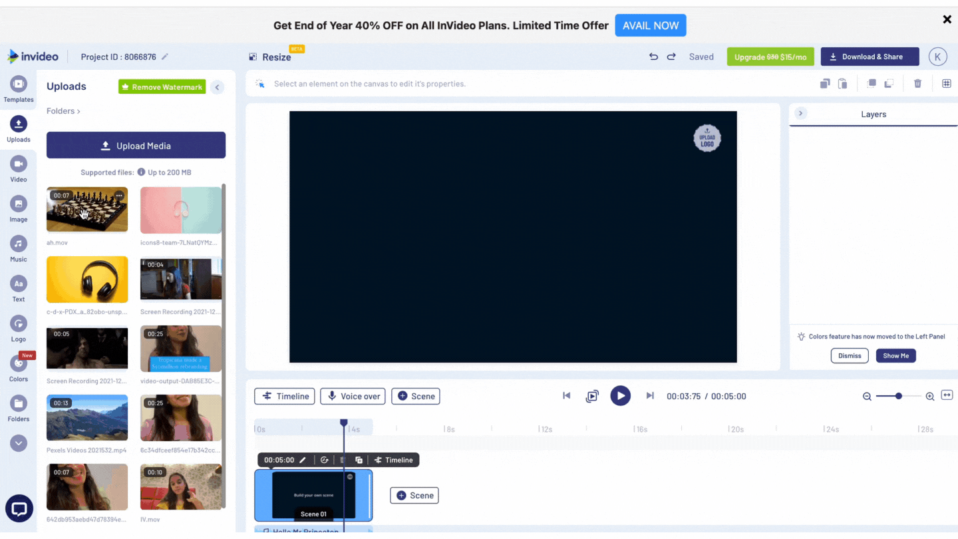The width and height of the screenshot is (958, 539).
Task: Switch to the Layers tab
Action: (874, 114)
